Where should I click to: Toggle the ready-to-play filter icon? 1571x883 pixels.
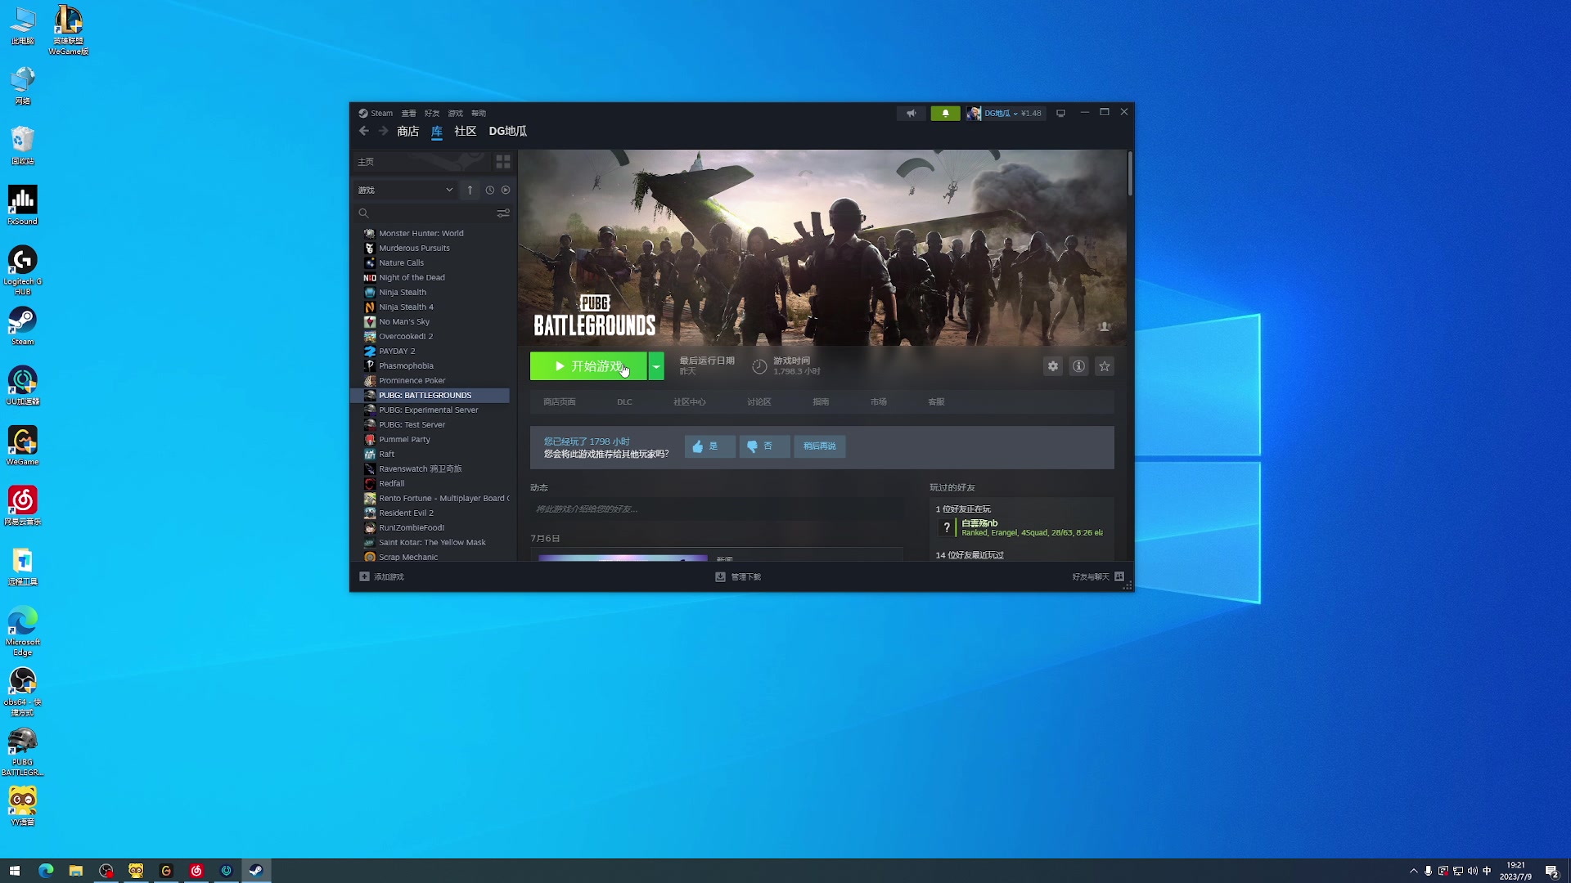pos(506,190)
